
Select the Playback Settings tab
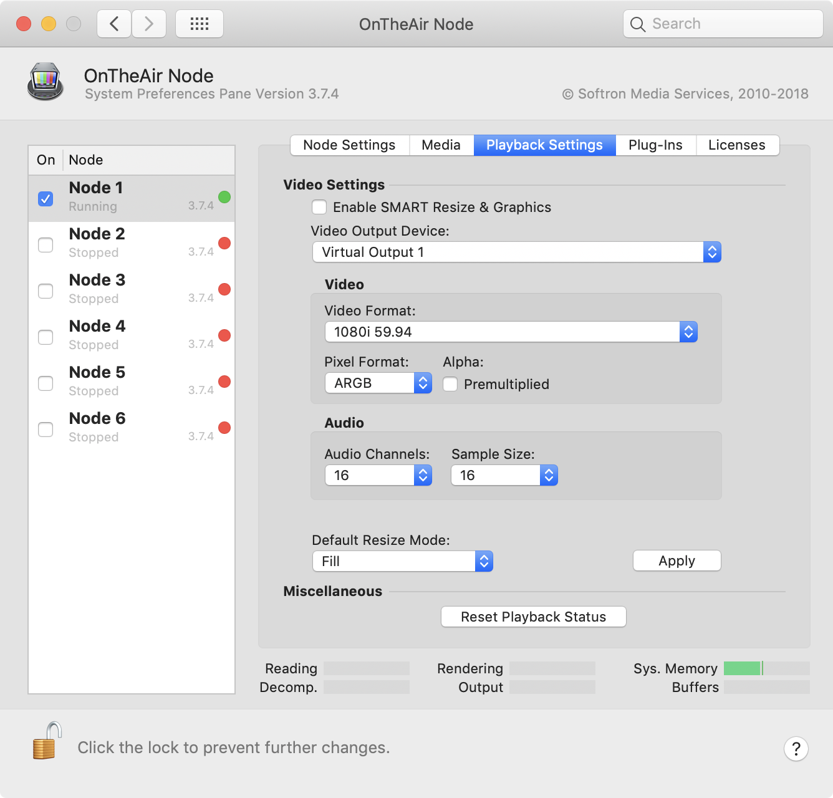545,145
